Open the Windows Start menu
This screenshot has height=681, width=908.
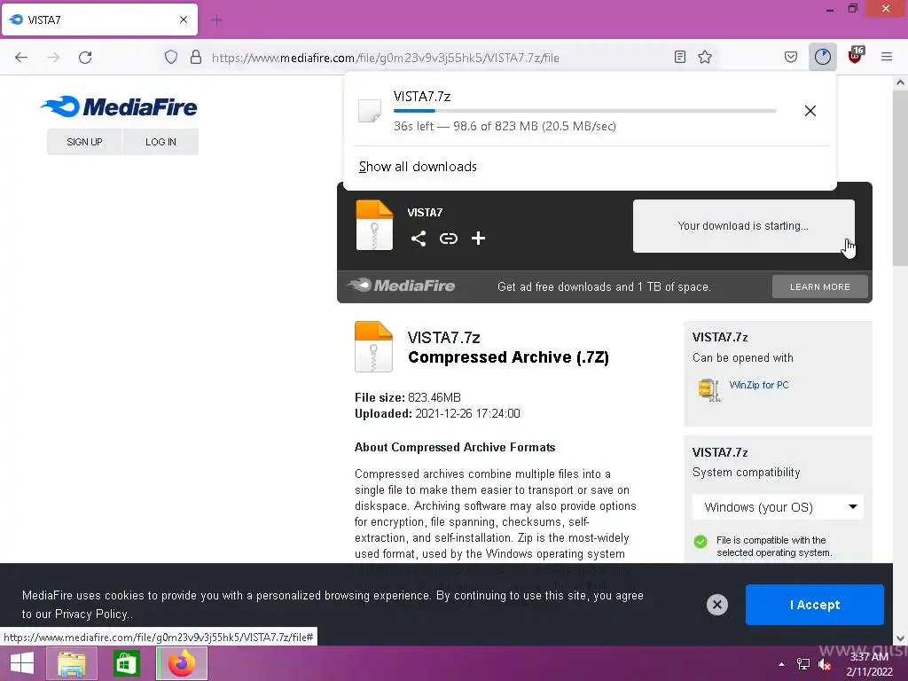(22, 663)
